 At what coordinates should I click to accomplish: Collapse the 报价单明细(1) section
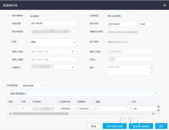155,93
